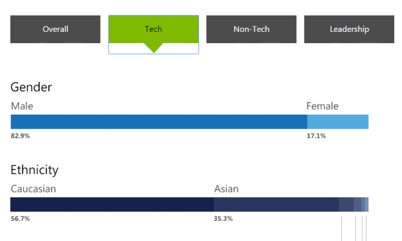Show the Leadership tab data
This screenshot has width=402, height=241.
pos(349,29)
